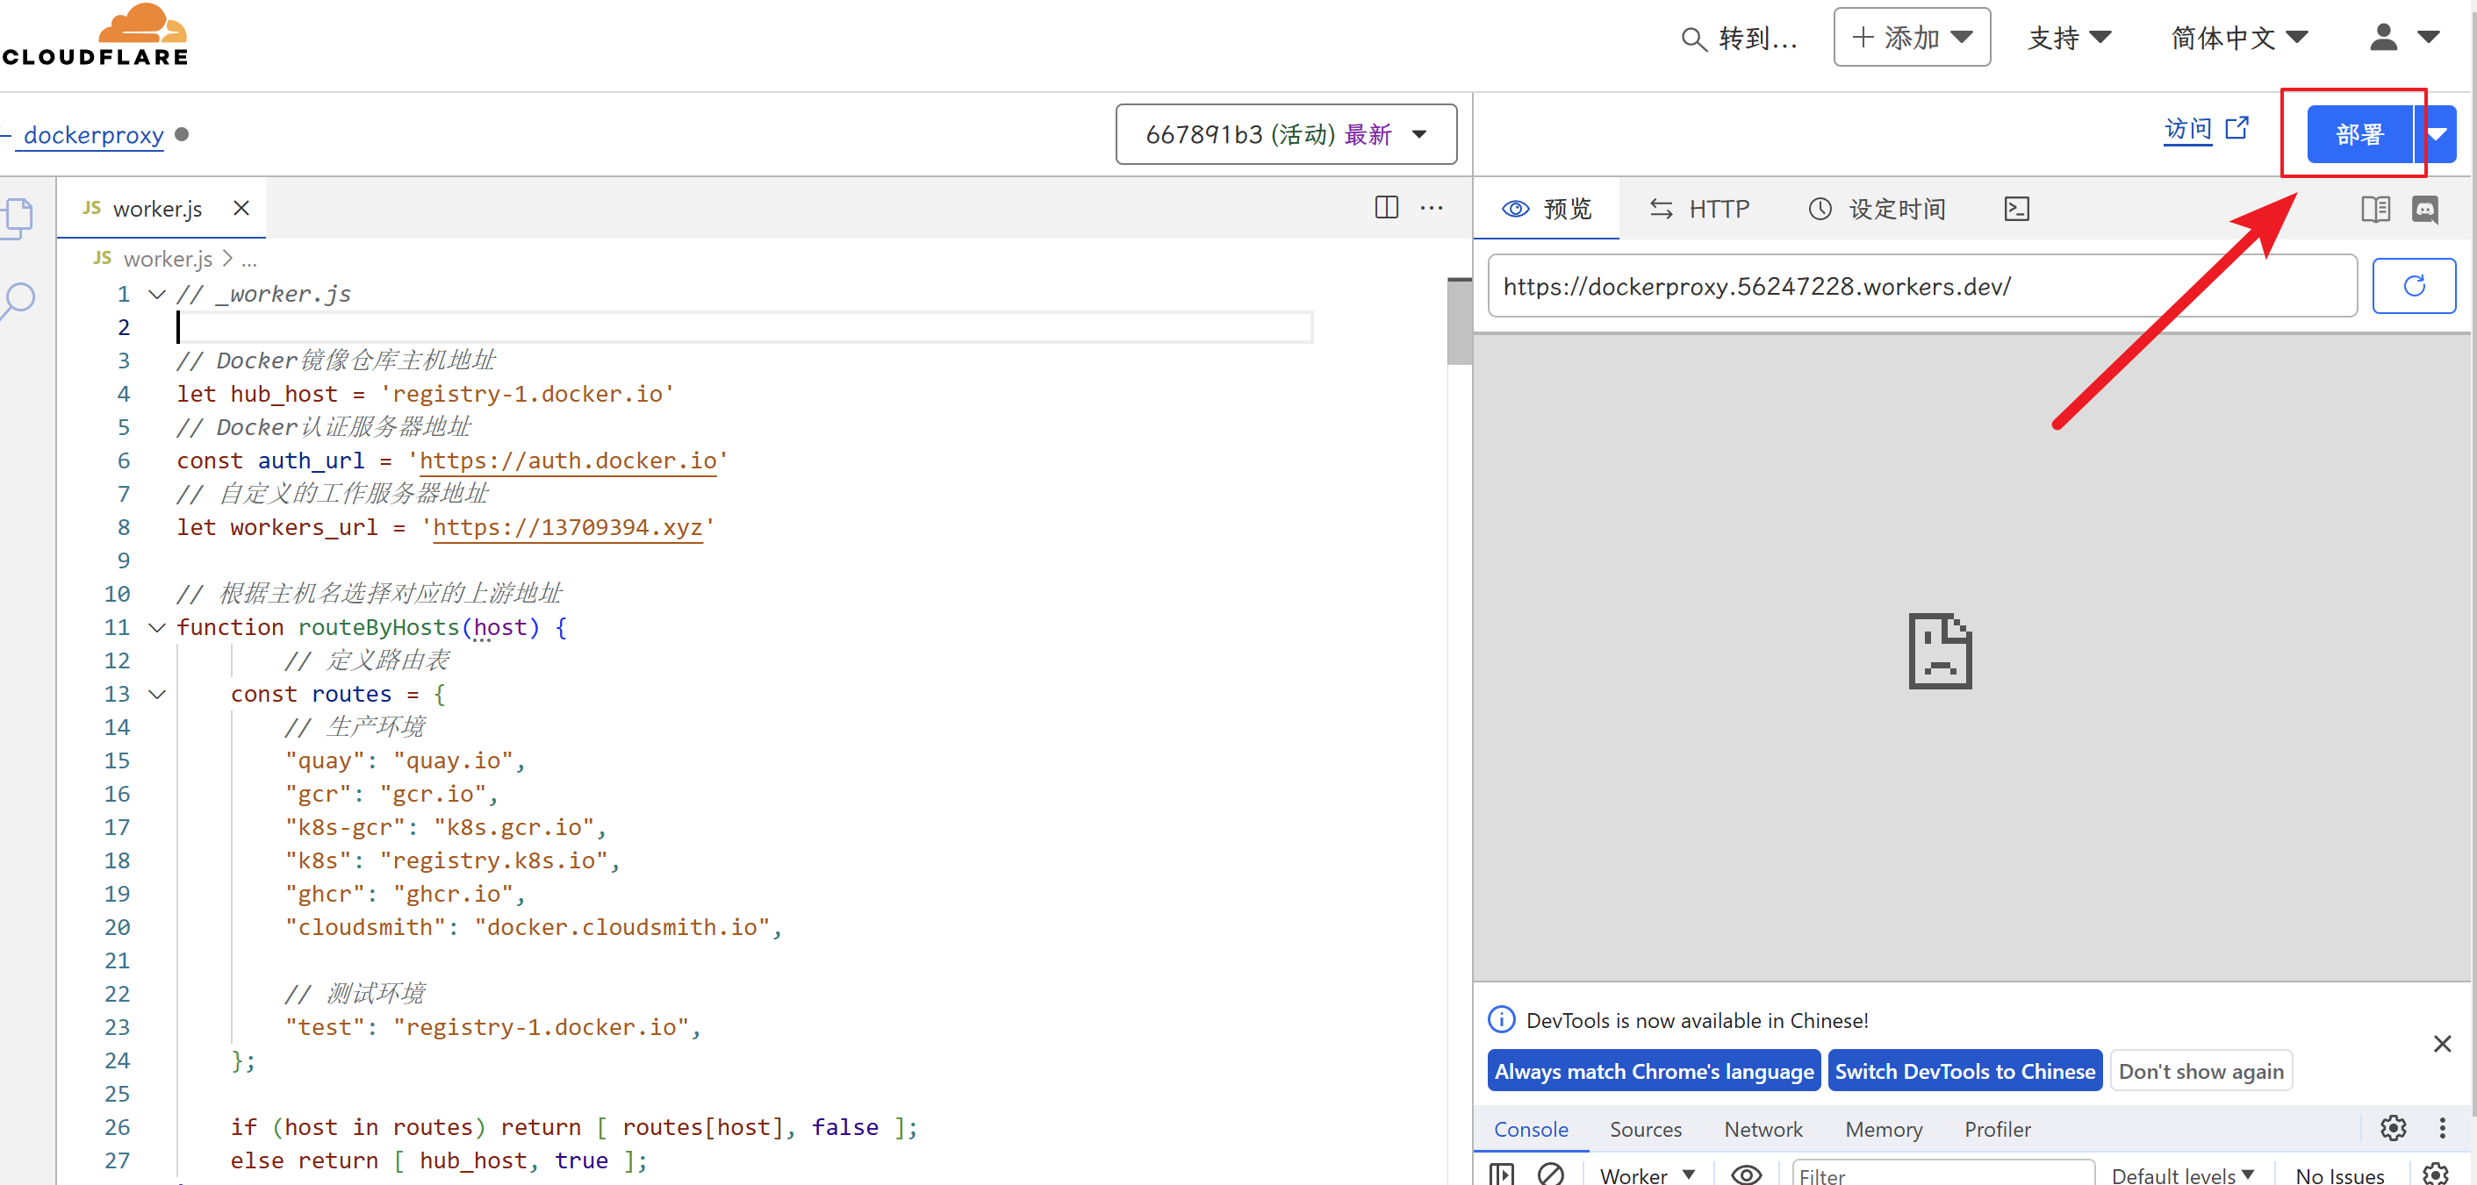
Task: Select the DevTools Console tab
Action: [1530, 1128]
